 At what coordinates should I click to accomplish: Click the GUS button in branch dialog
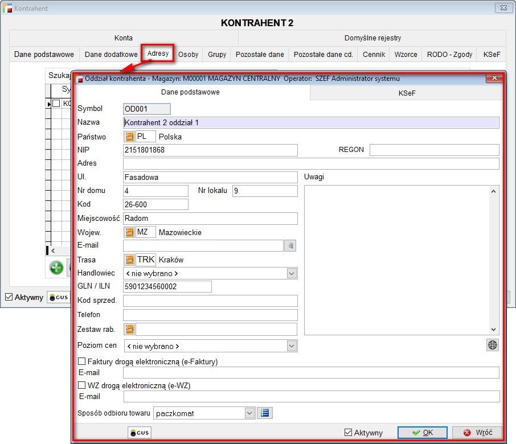pyautogui.click(x=140, y=433)
